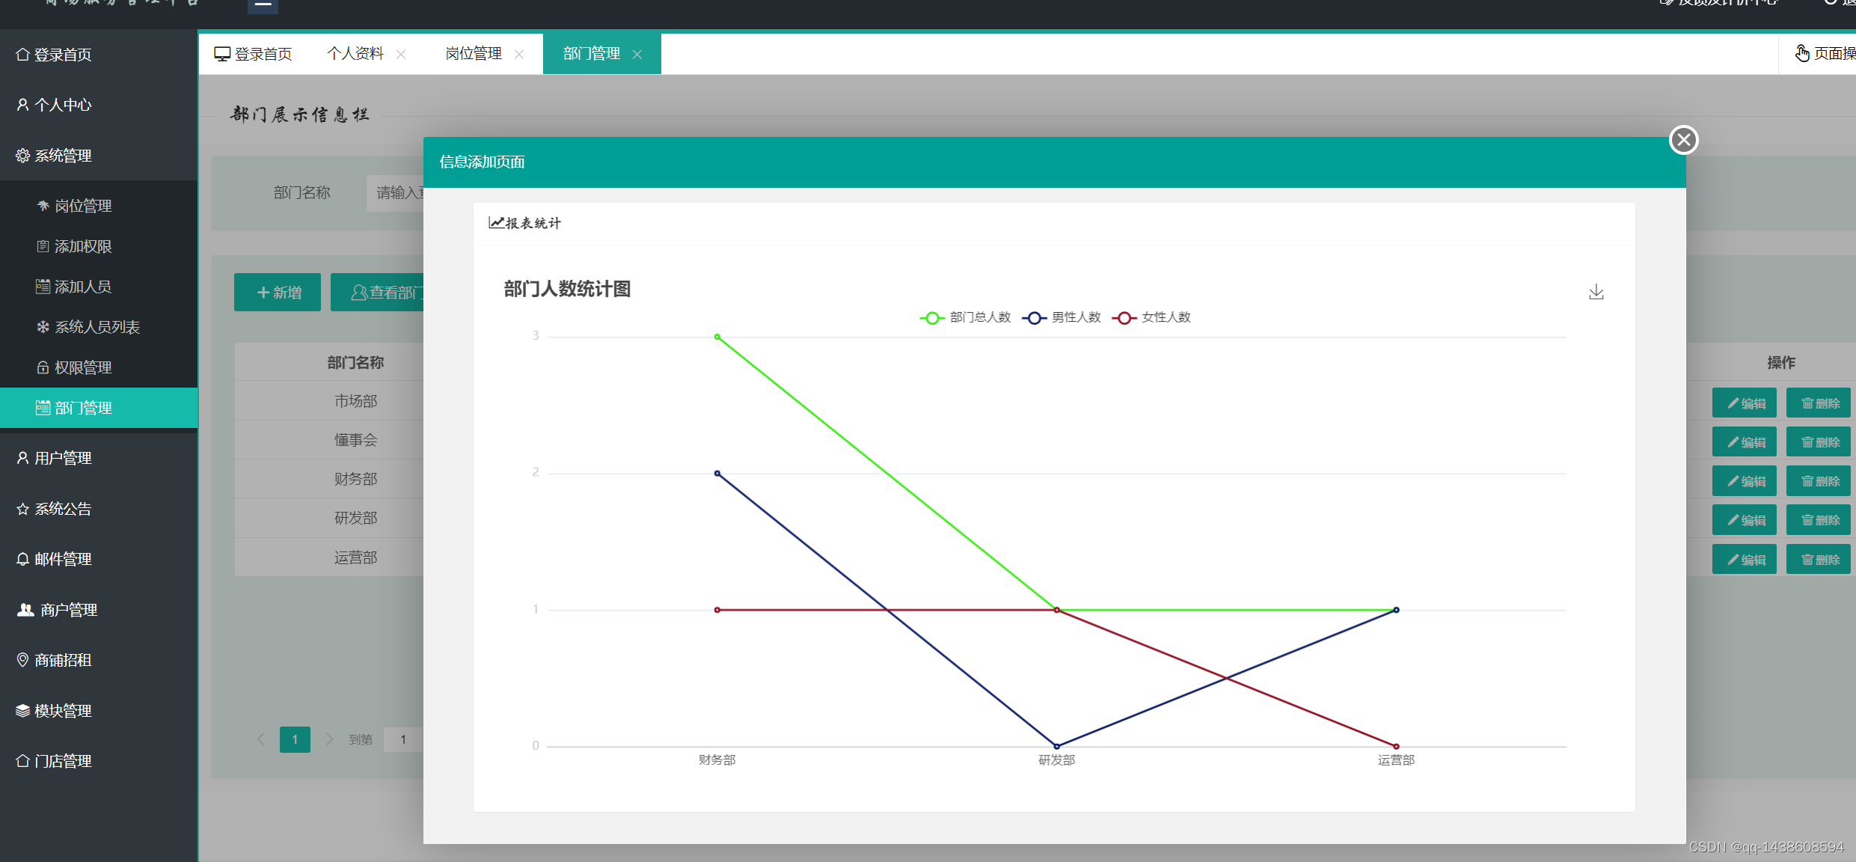Expand 用户管理 sidebar menu
The height and width of the screenshot is (862, 1856).
(99, 458)
